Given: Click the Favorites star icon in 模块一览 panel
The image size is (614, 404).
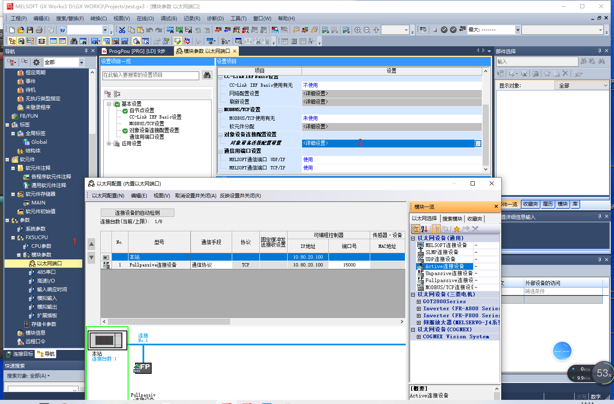Looking at the screenshot, I should click(457, 228).
